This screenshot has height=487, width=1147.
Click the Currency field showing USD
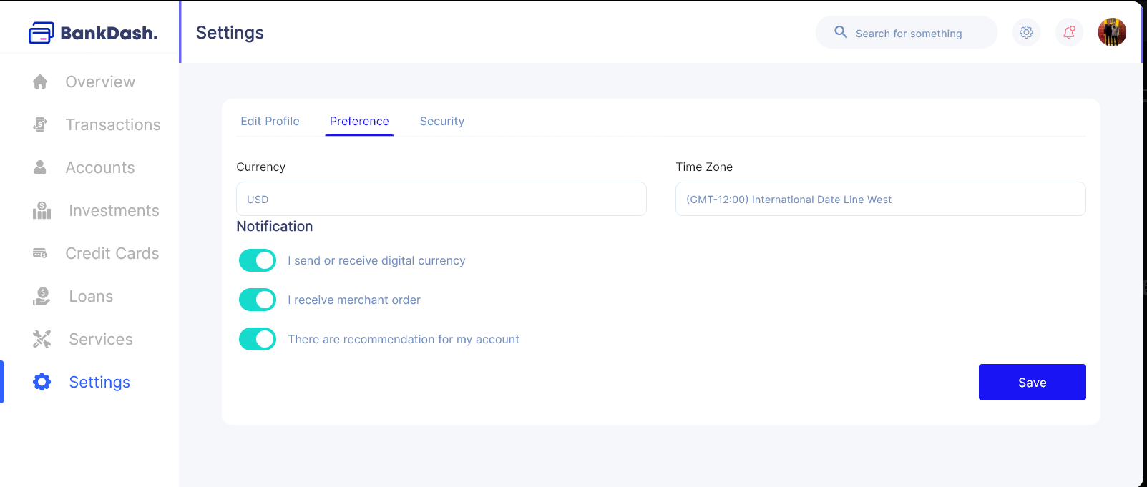pyautogui.click(x=441, y=199)
